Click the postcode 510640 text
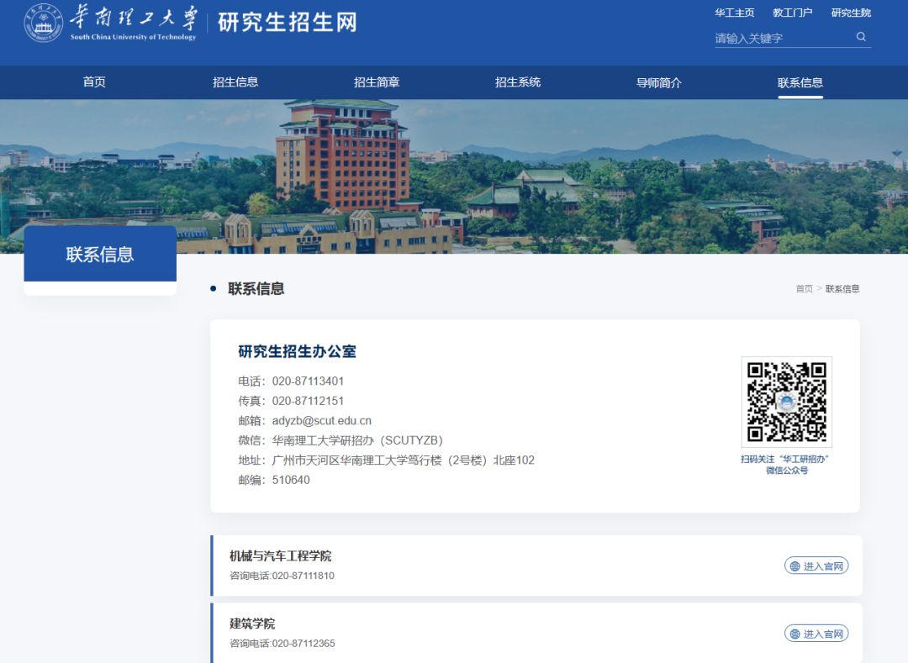908x663 pixels. point(291,480)
